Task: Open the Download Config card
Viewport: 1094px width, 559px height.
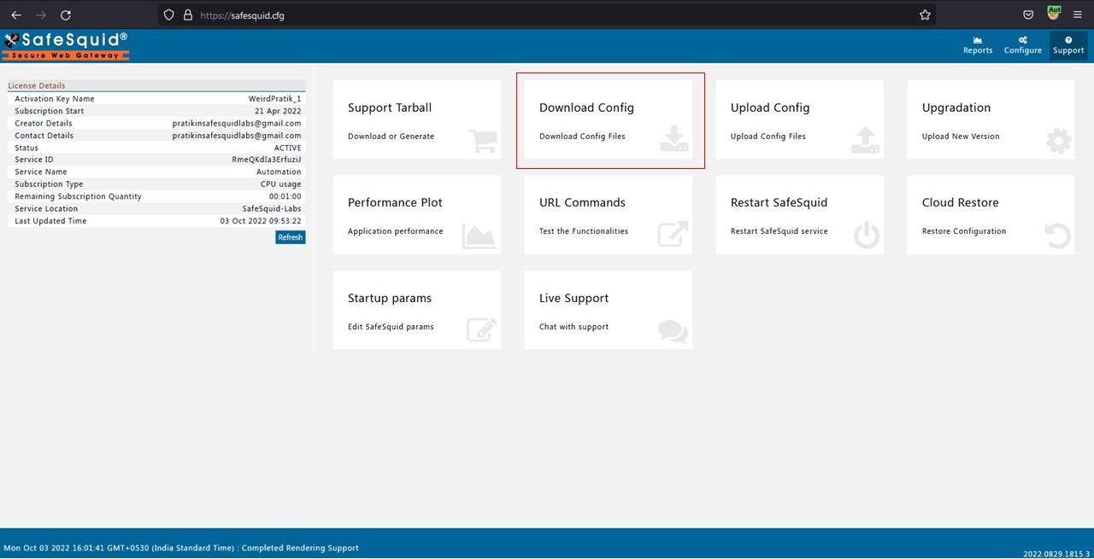Action: tap(608, 119)
